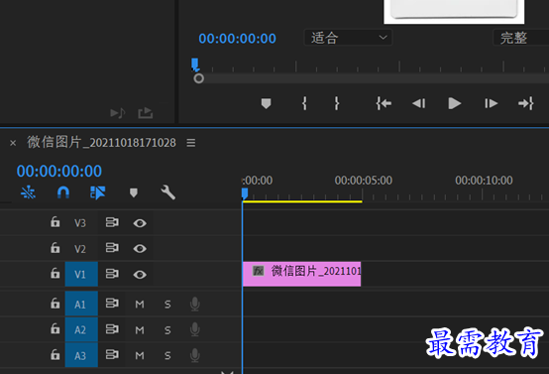Toggle sync lock on track A3
The height and width of the screenshot is (374, 549).
112,355
